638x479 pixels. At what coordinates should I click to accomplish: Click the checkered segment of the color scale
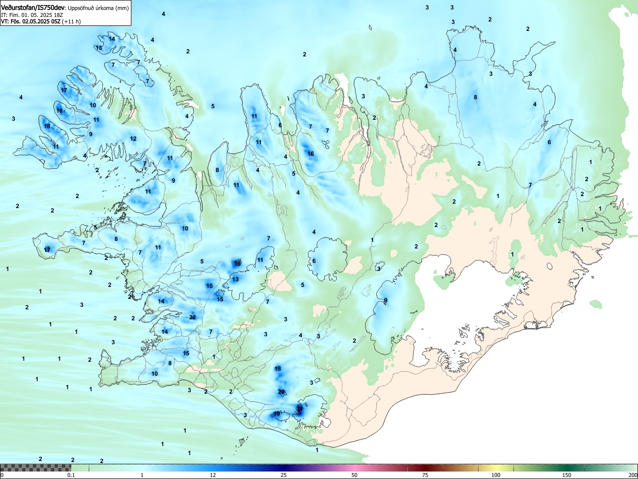(35, 468)
